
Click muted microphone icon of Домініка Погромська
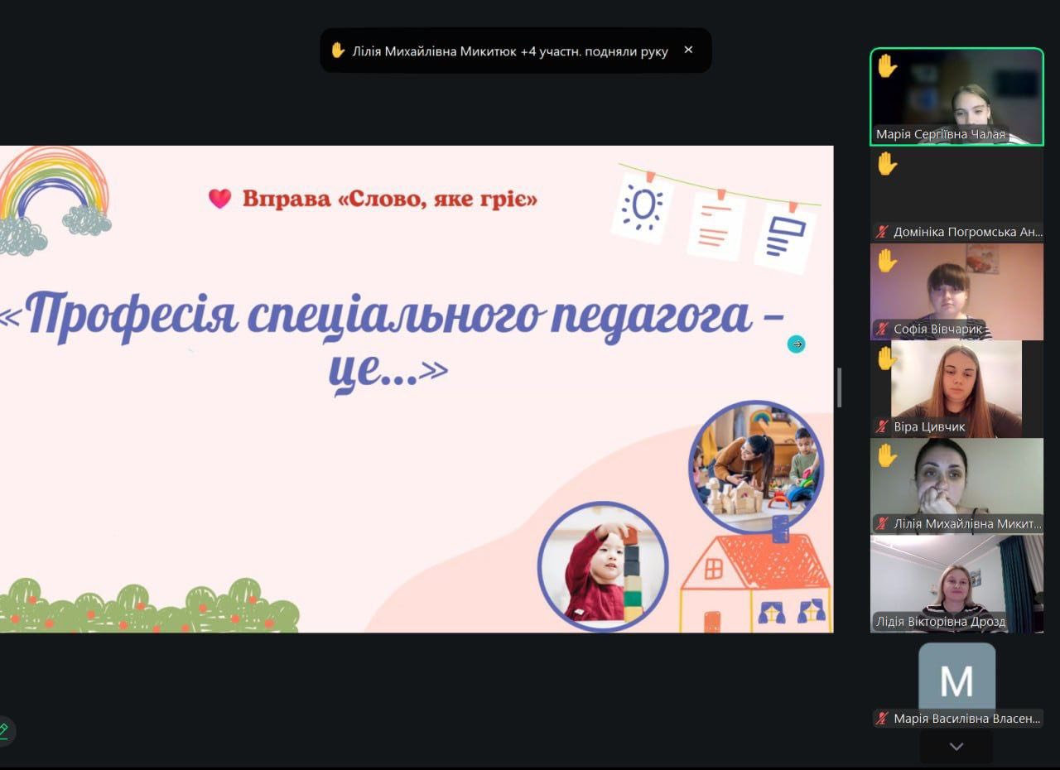883,232
